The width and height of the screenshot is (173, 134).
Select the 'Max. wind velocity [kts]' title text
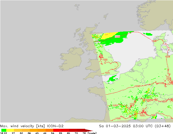coord(22,126)
